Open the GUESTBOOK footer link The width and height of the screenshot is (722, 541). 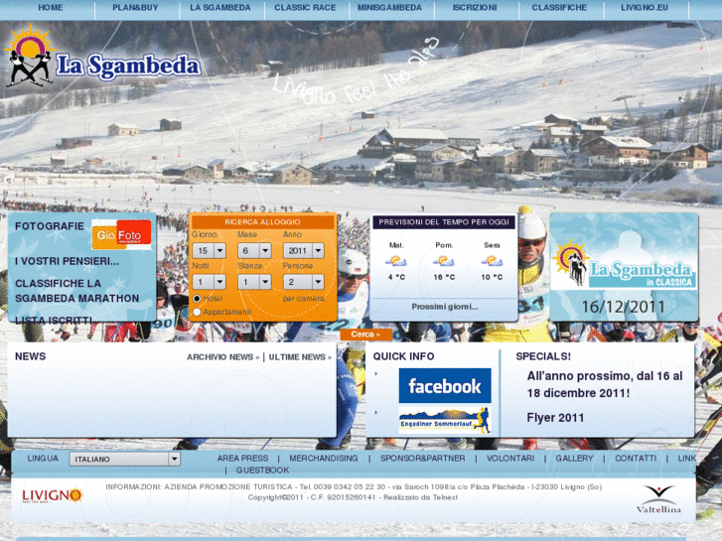pos(262,471)
